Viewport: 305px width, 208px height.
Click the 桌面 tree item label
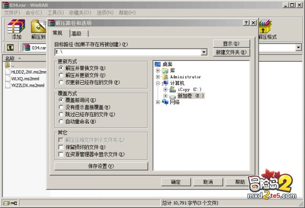tap(167, 64)
